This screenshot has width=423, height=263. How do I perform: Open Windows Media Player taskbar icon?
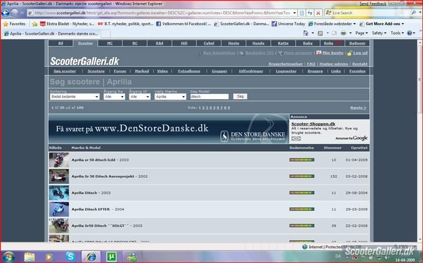(49, 256)
